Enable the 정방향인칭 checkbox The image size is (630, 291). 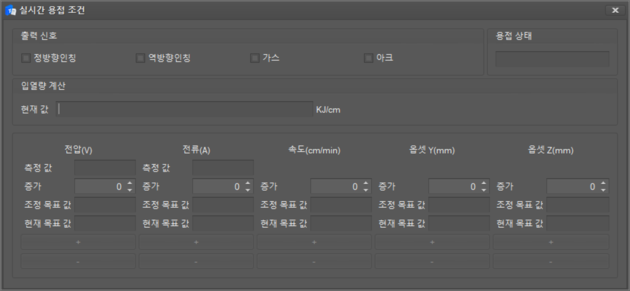pyautogui.click(x=26, y=58)
